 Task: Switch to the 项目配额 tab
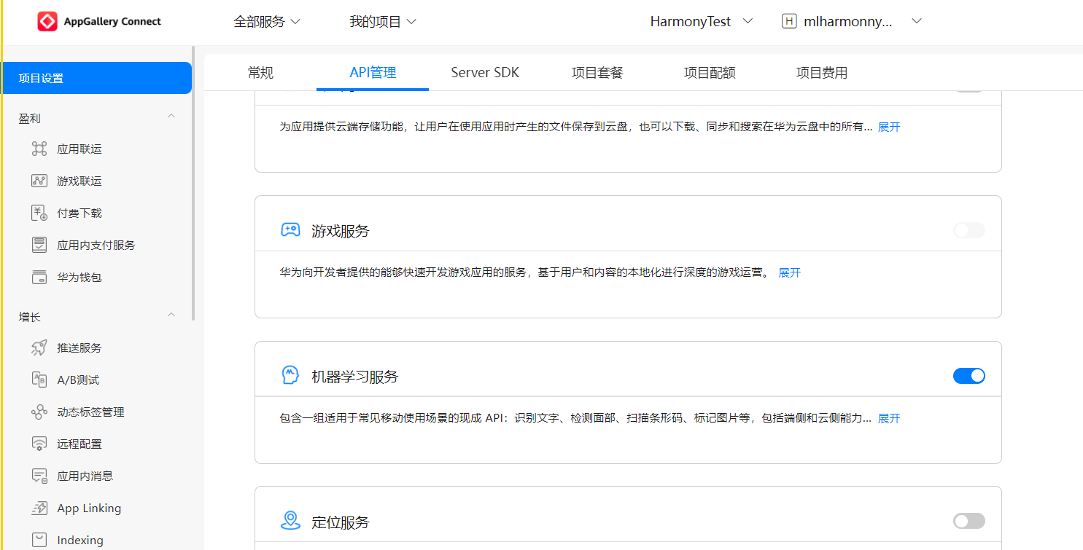tap(709, 73)
